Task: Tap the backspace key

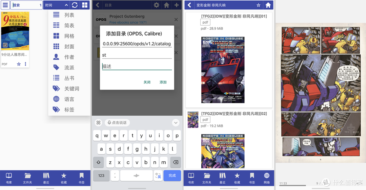Action: point(176,162)
